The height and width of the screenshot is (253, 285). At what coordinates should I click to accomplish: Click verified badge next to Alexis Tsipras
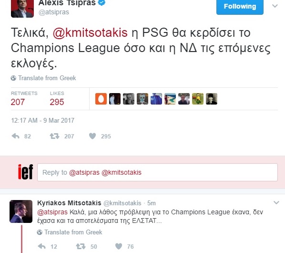click(102, 2)
